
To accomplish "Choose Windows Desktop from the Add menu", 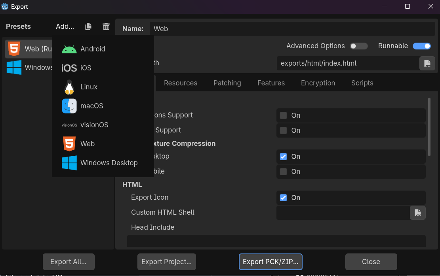I will pyautogui.click(x=103, y=163).
